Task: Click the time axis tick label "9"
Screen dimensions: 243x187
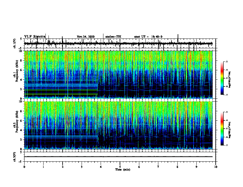Action: (196, 167)
